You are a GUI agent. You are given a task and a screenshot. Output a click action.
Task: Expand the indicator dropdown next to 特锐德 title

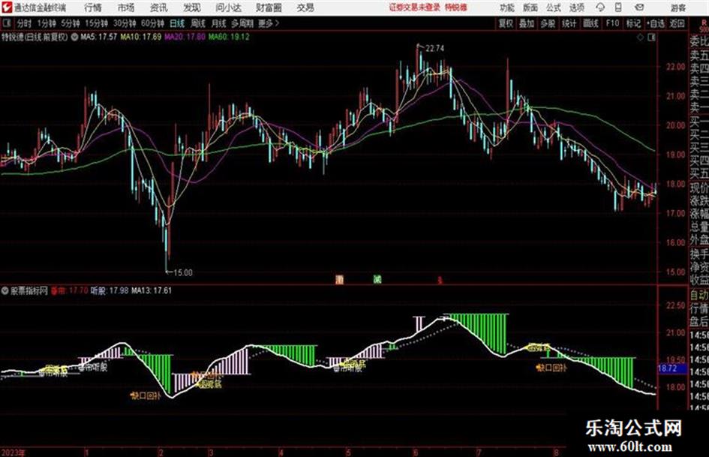coord(74,37)
